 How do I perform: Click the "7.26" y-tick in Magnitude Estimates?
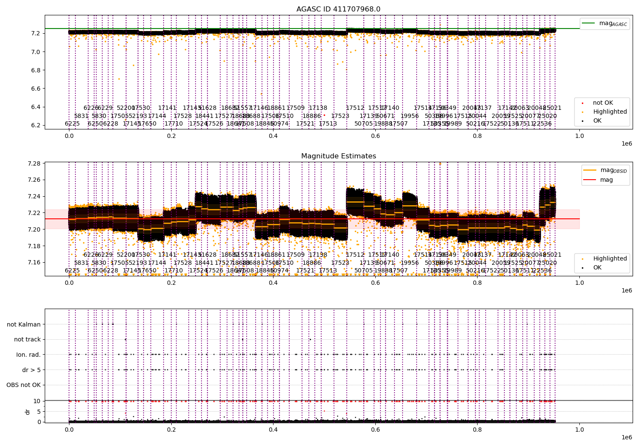coord(35,180)
